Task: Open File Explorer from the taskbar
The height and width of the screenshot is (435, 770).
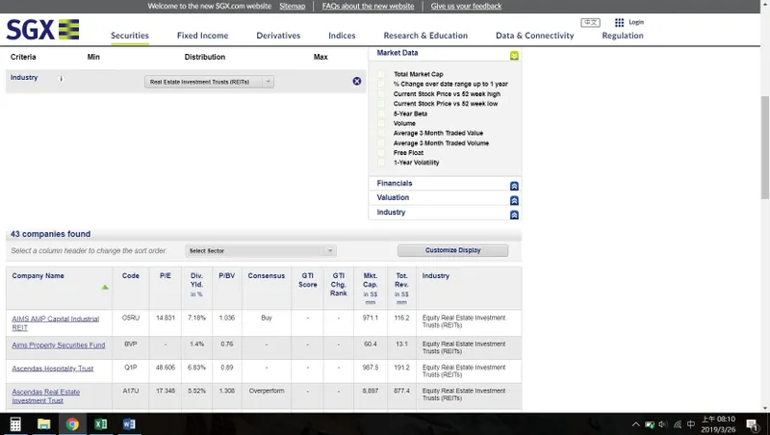Action: coord(43,424)
